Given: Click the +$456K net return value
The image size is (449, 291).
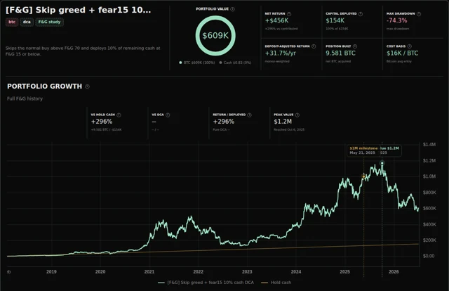Looking at the screenshot, I should [x=276, y=20].
